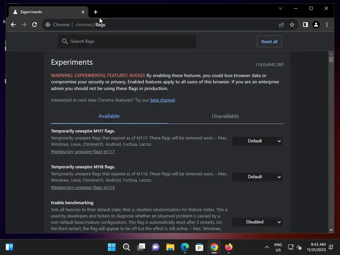Click into the Search flags field
The height and width of the screenshot is (255, 340).
coord(127,41)
